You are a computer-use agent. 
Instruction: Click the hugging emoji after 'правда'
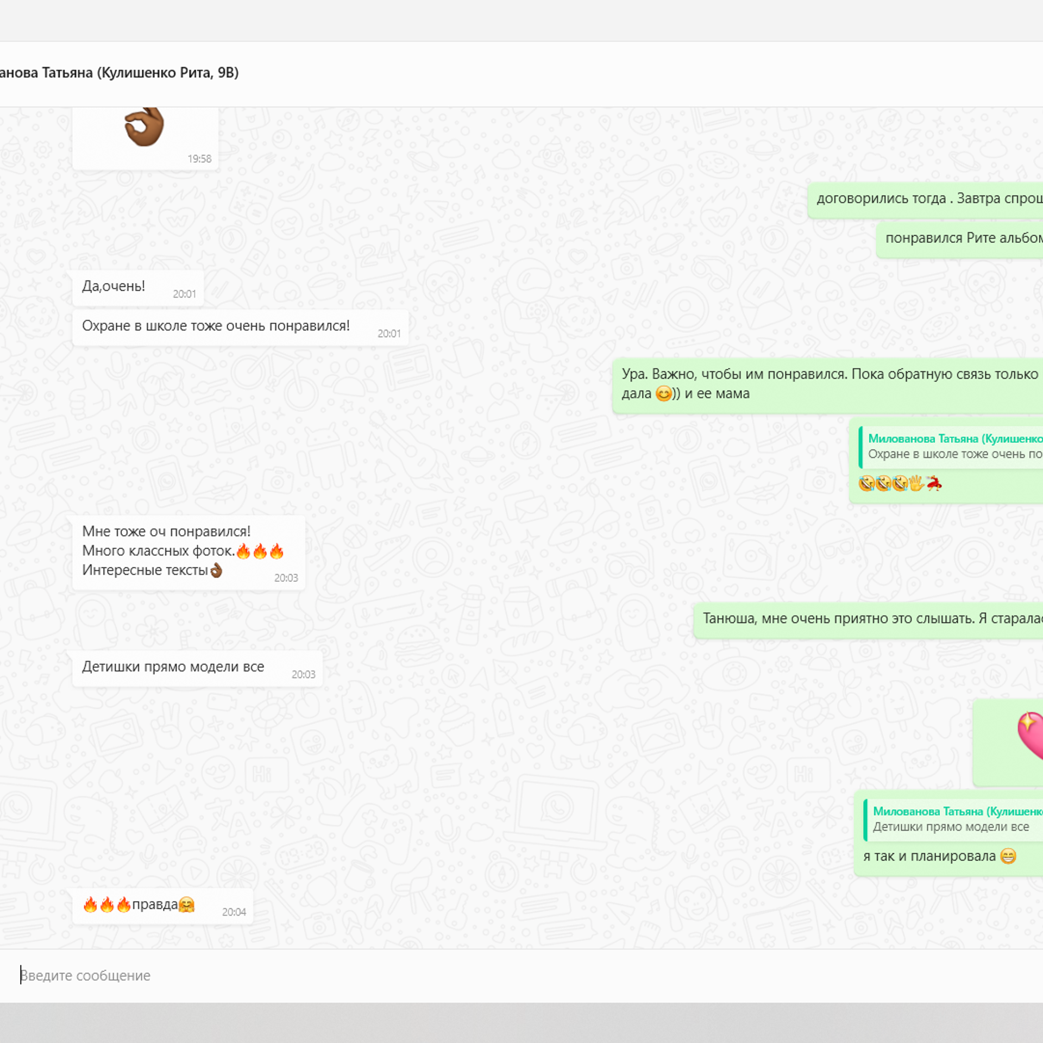[186, 905]
